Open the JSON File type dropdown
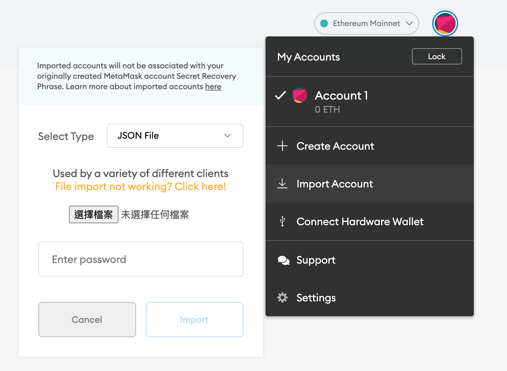507x371 pixels. (175, 136)
